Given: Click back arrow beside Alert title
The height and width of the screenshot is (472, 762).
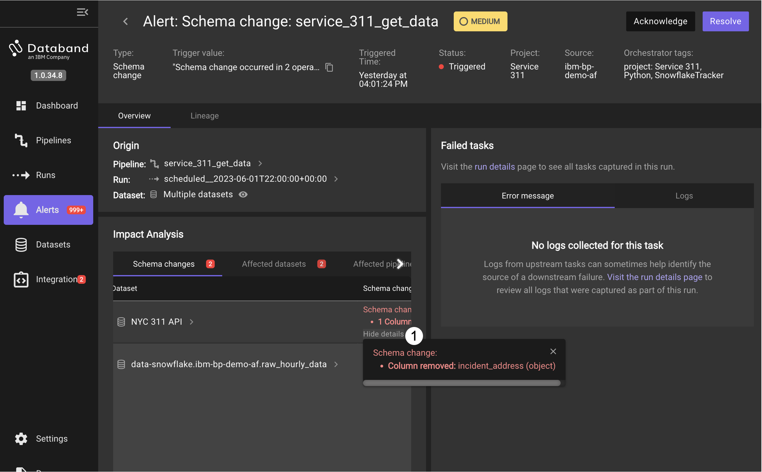Looking at the screenshot, I should pyautogui.click(x=126, y=21).
